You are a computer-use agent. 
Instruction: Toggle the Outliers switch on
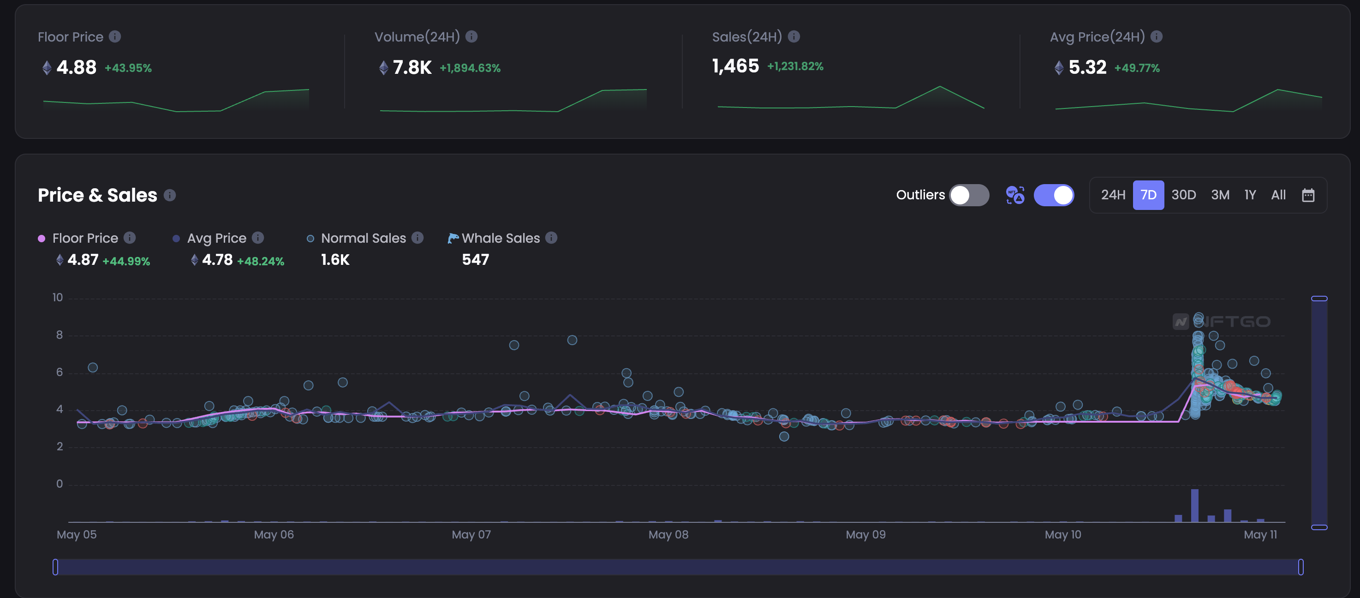click(x=969, y=195)
